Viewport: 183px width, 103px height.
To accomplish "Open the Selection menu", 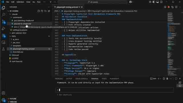I will click(20, 2).
